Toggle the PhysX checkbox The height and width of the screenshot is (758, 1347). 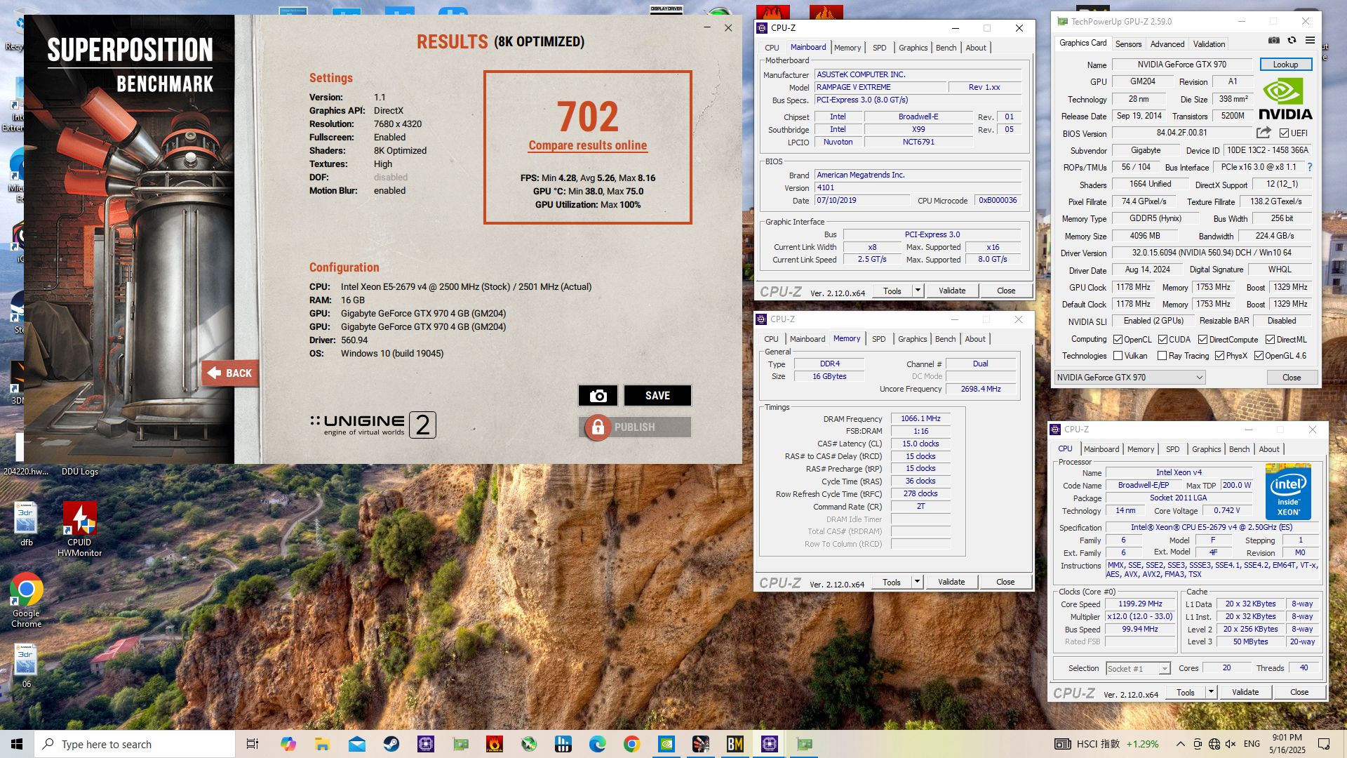point(1220,356)
